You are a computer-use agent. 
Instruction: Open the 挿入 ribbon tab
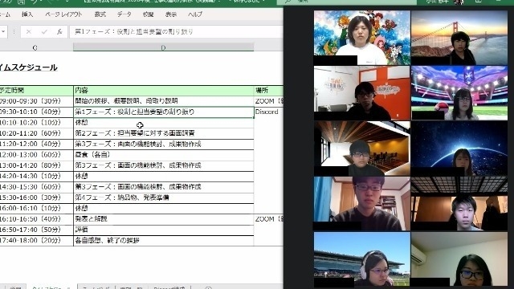(27, 14)
